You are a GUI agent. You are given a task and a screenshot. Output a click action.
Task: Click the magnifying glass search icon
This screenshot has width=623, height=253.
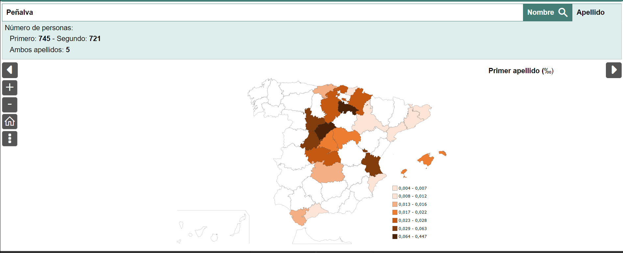pyautogui.click(x=563, y=12)
